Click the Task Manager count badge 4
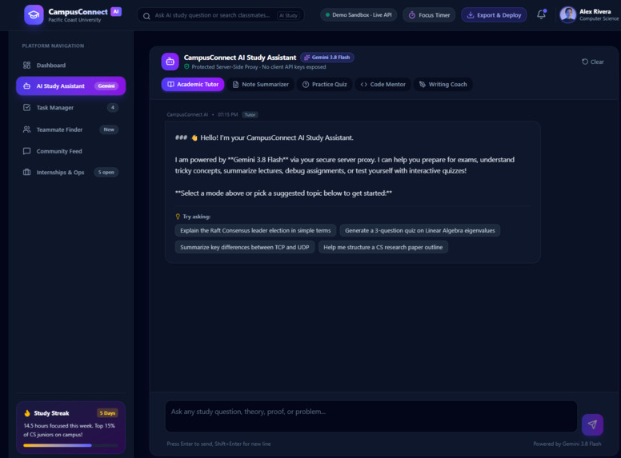The height and width of the screenshot is (458, 621). pos(113,108)
